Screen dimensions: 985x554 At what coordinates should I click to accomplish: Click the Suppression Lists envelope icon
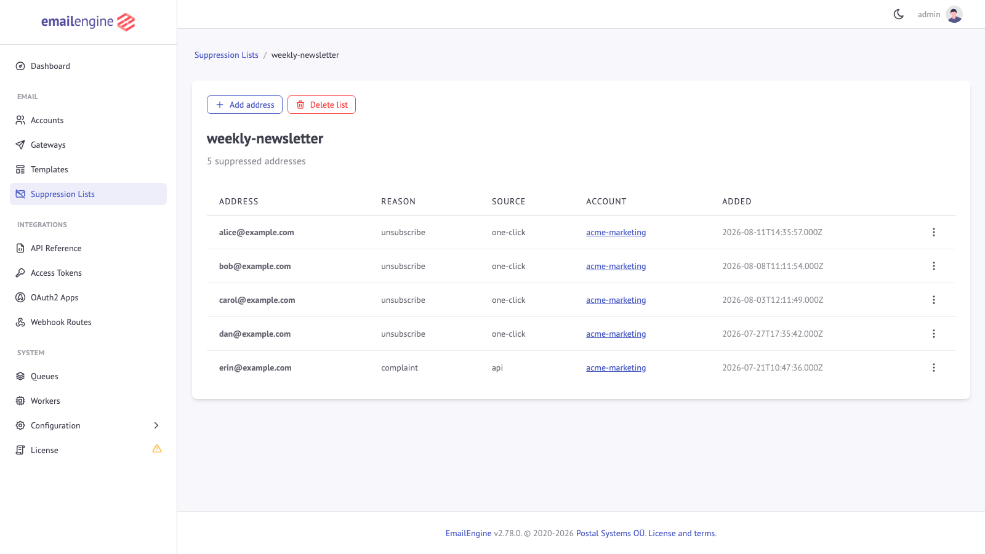(20, 194)
